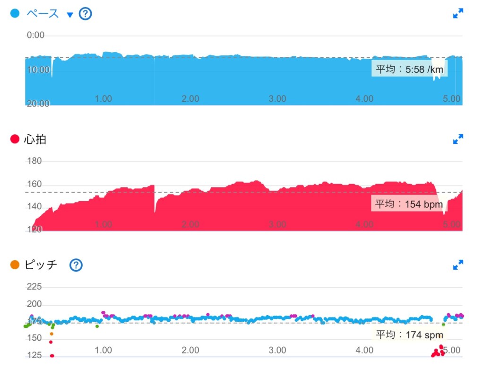Click the average 174 spm label
Viewport: 484px width, 371px height.
click(409, 335)
